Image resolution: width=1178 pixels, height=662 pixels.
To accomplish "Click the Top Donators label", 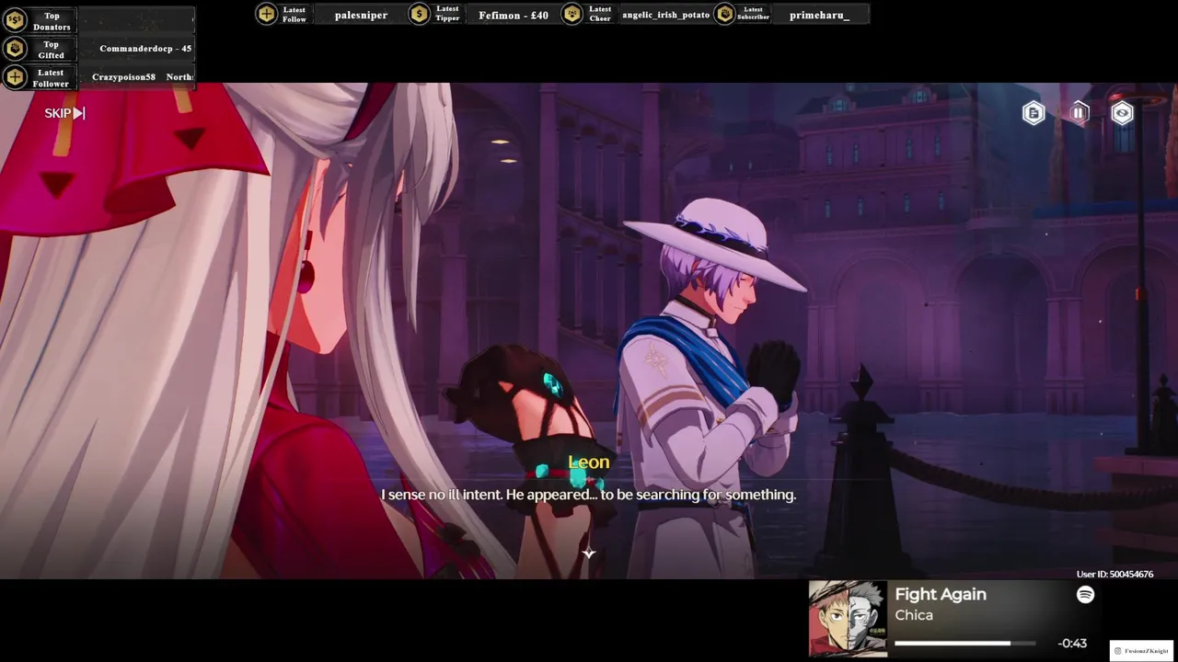I will [52, 21].
